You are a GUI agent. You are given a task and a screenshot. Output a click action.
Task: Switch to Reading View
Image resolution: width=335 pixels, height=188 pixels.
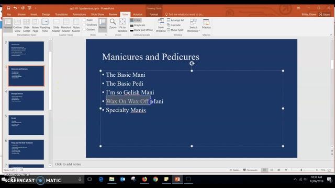(45, 26)
